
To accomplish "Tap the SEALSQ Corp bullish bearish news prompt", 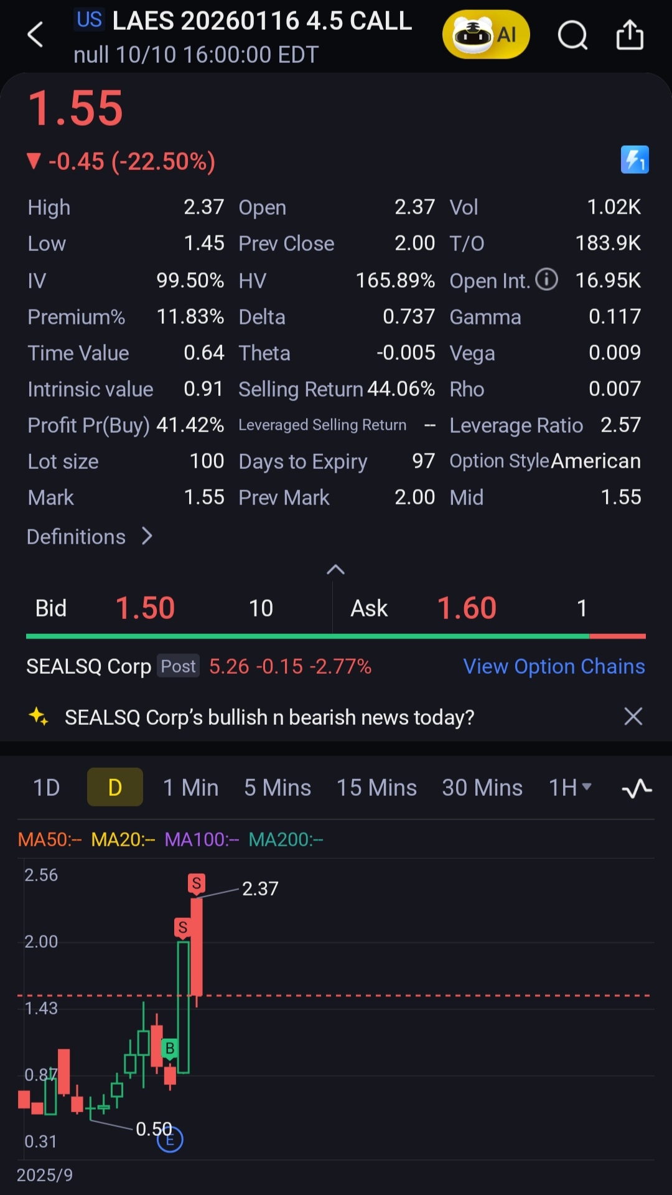I will point(269,717).
